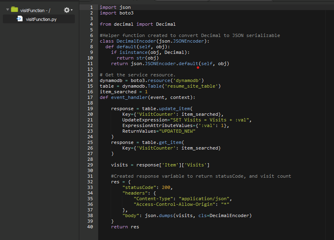The image size is (334, 240).
Task: Click the green visitFunction folder icon
Action: coord(14,10)
